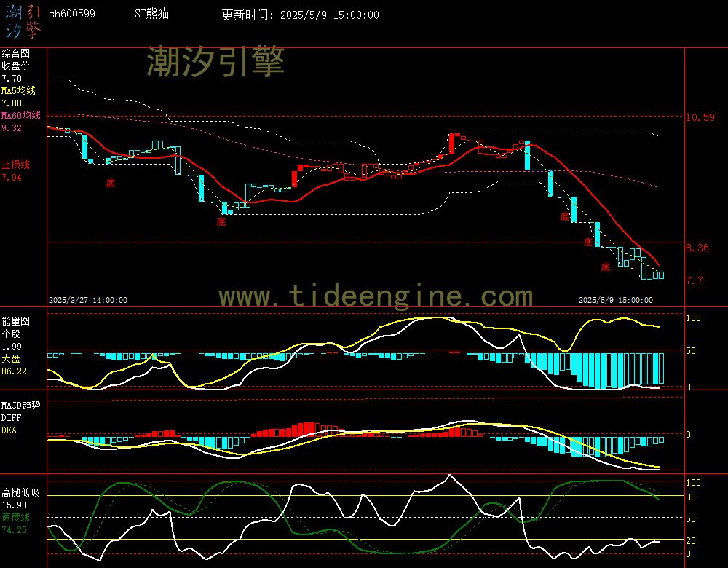Click the 80 axis label in 高抛低吸 panel
728x568 pixels.
(691, 497)
